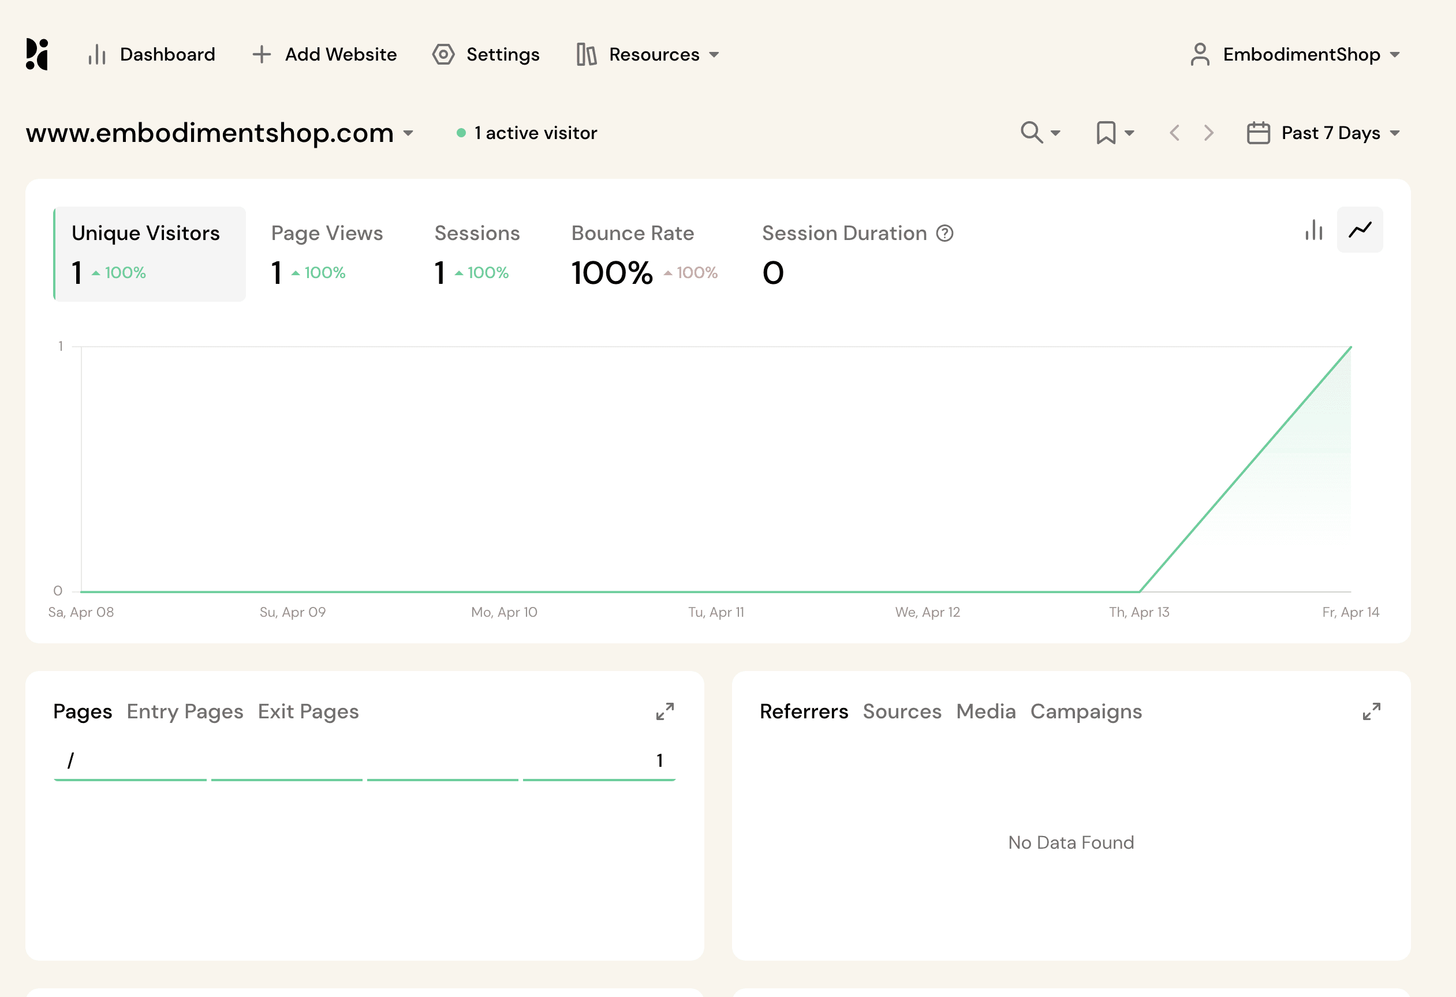
Task: Select the Page Views metric
Action: click(326, 254)
